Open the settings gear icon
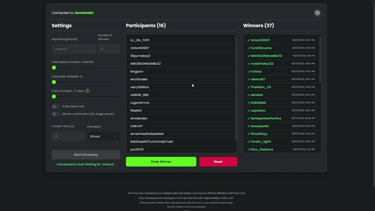 point(317,13)
